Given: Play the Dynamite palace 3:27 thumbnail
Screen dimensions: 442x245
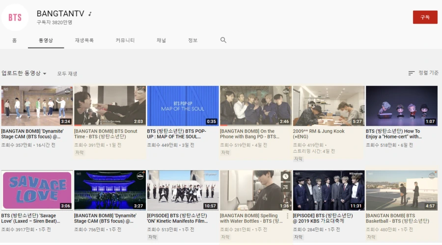Looking at the screenshot, I should (x=110, y=191).
